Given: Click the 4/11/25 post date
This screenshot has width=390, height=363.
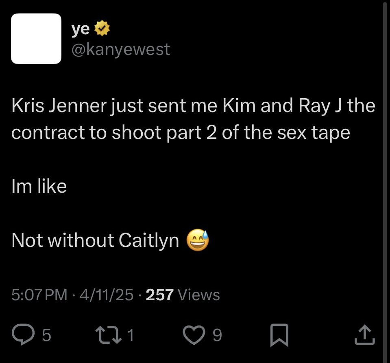Looking at the screenshot, I should point(107,295).
